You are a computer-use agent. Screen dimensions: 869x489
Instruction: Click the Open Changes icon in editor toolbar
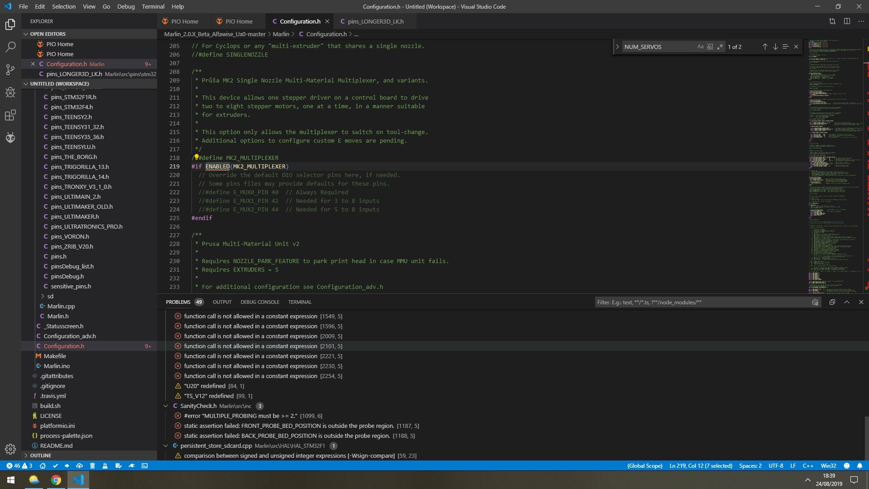(832, 21)
